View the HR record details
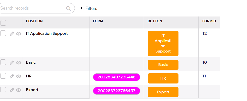247x101 pixels. tap(19, 76)
